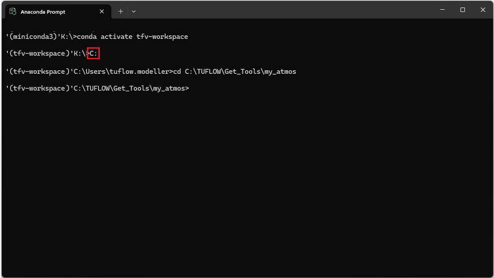Click the highlighted C: command
Screen dimensions: 494x278
click(93, 54)
